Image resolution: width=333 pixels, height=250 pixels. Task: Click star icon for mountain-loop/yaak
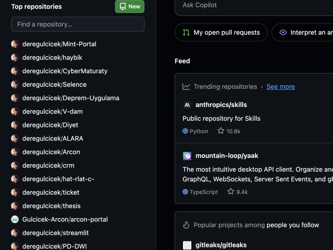[x=231, y=192]
